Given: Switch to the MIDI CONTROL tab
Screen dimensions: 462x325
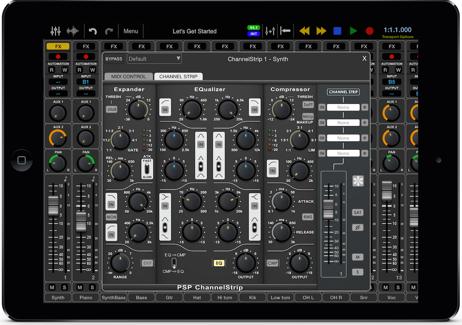Looking at the screenshot, I should click(128, 76).
